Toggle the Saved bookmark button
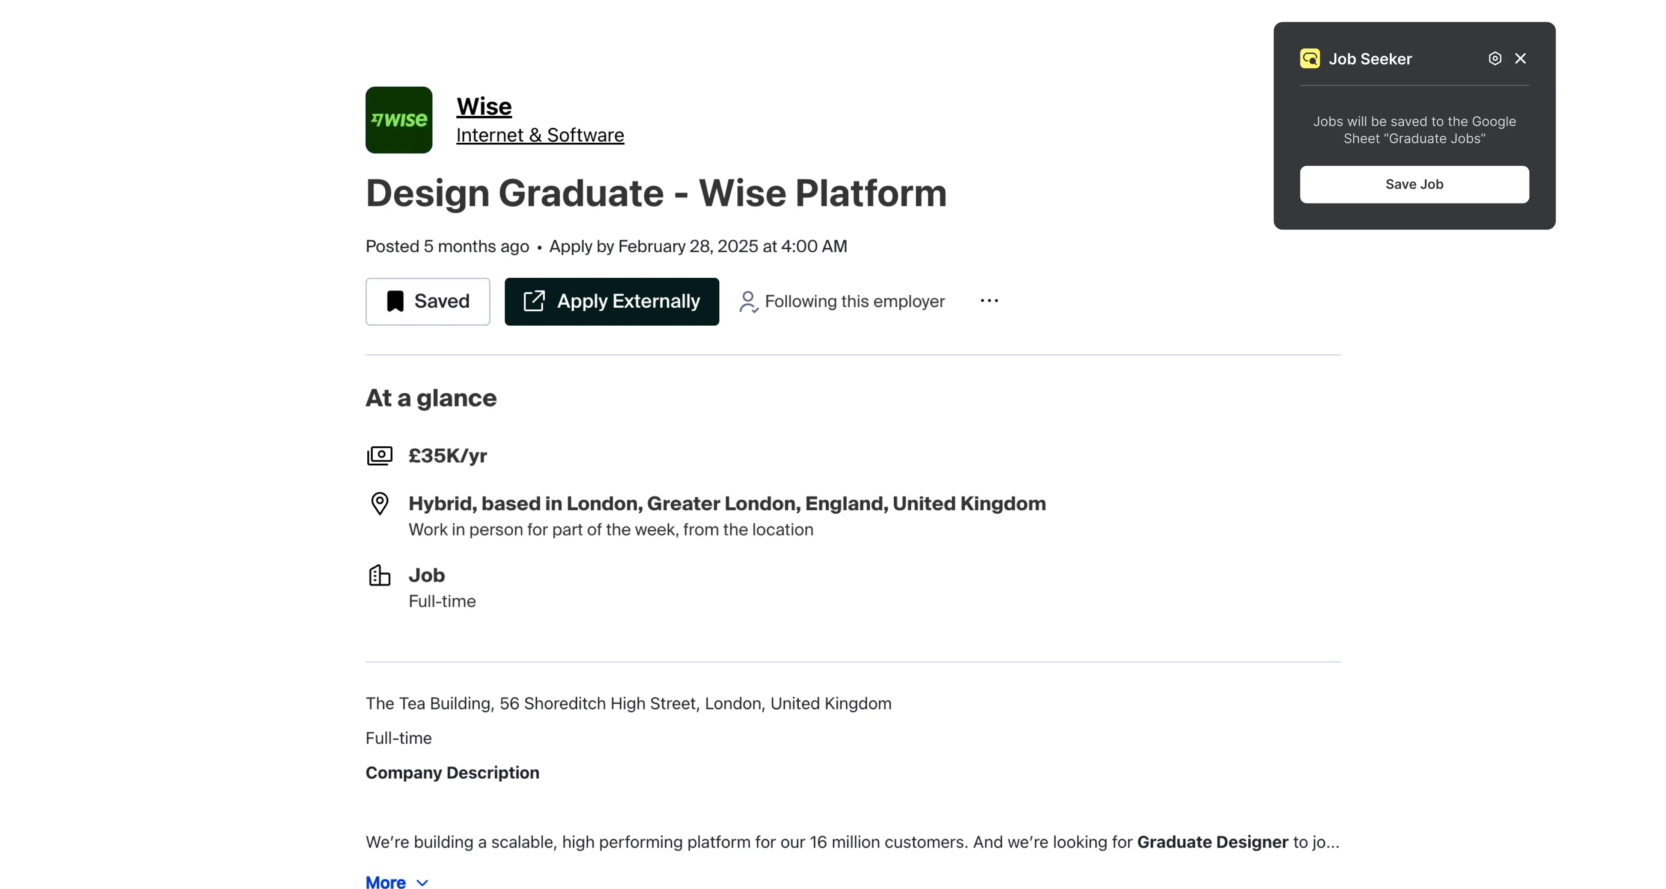The height and width of the screenshot is (889, 1666). [x=428, y=301]
